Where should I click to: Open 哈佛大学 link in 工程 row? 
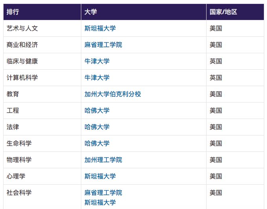[97, 110]
